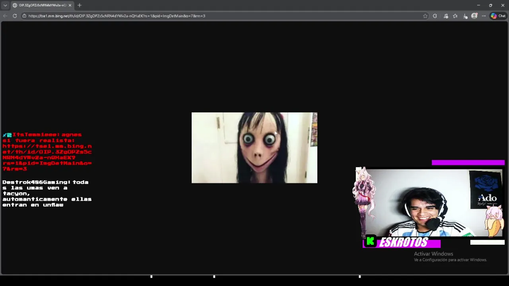This screenshot has height=286, width=509.
Task: Click the Momo face image
Action: pos(254,148)
